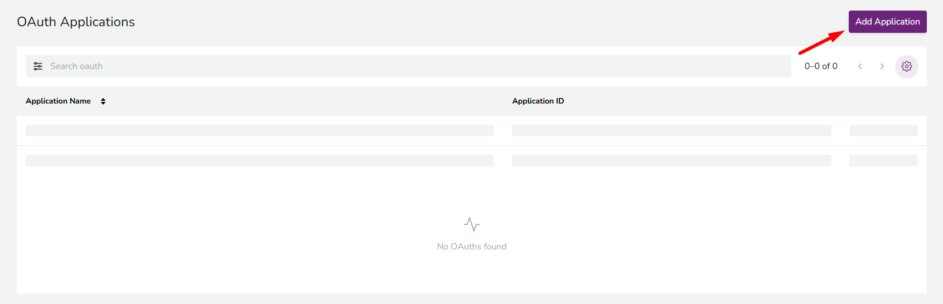Select first row's Application Name placeholder bar
Screen dimensions: 943x304
260,130
